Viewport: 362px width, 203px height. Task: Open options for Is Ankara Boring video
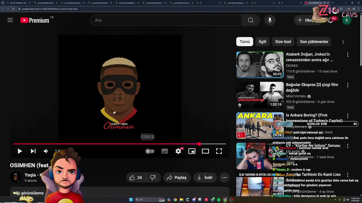coord(348,116)
